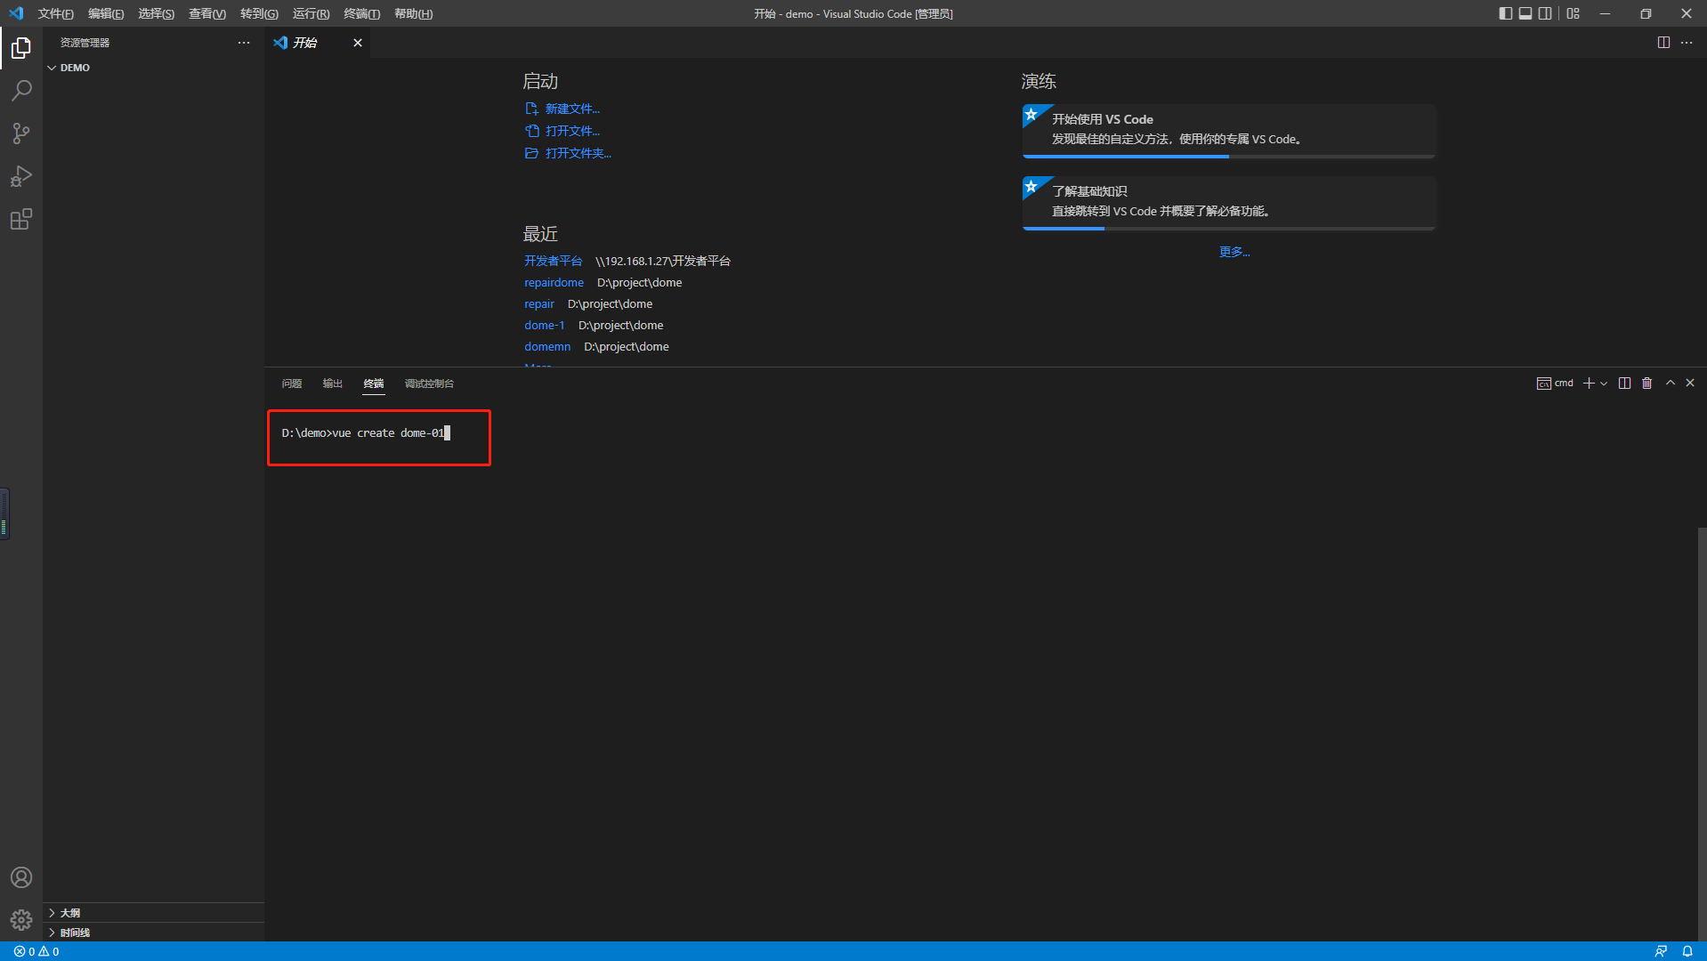
Task: Kill terminal with the trash icon
Action: [x=1647, y=384]
